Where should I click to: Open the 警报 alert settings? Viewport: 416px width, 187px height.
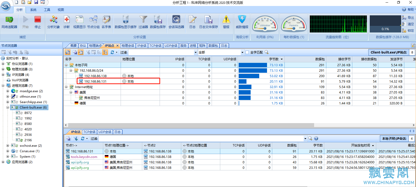(226, 22)
